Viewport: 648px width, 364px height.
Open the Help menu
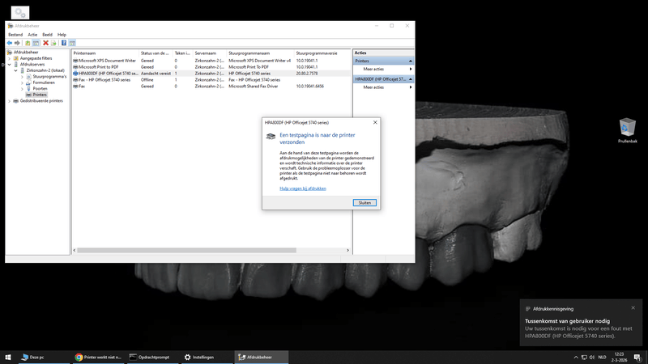(x=62, y=35)
